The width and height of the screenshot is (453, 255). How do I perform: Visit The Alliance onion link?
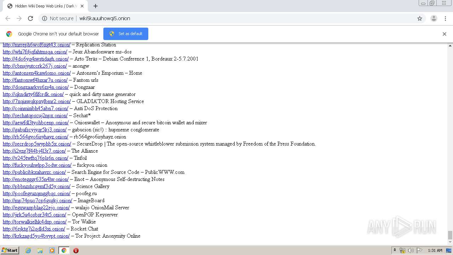pos(34,151)
